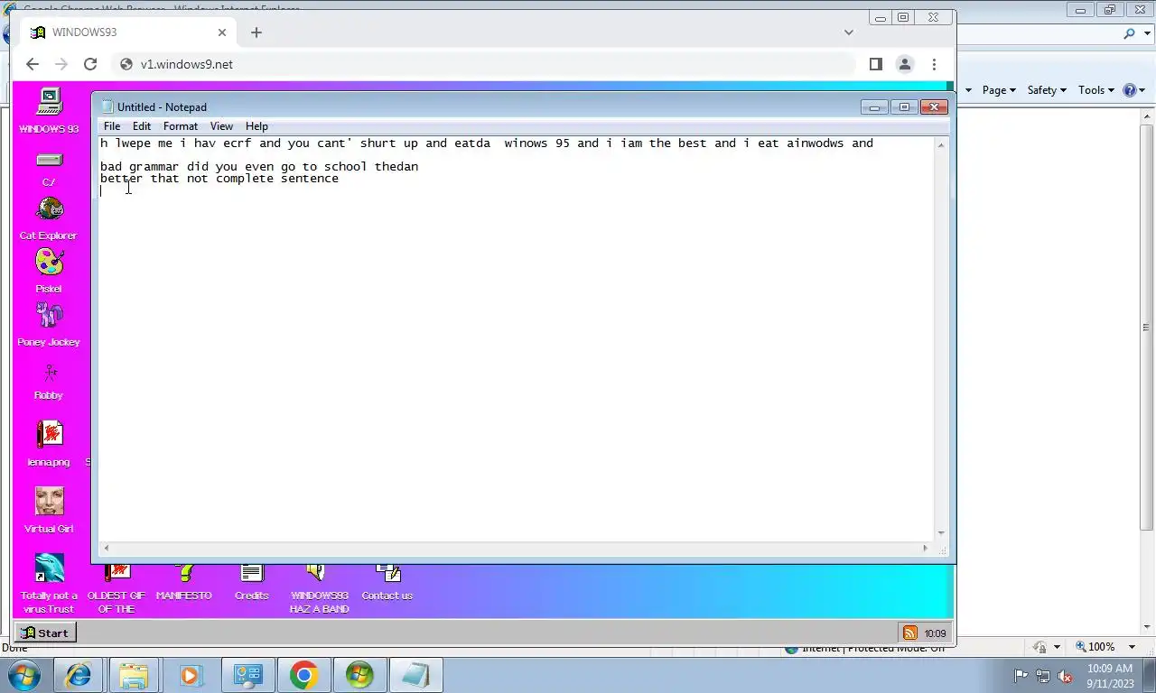Image resolution: width=1156 pixels, height=693 pixels.
Task: Expand the Internet Explorer Page dropdown
Action: (999, 90)
